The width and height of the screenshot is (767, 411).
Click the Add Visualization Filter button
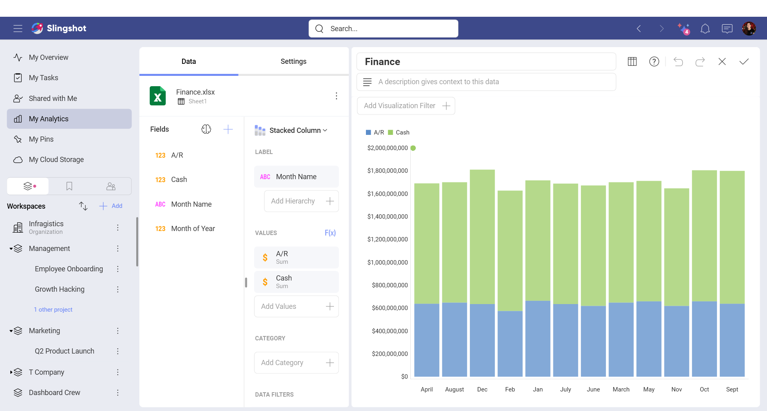(406, 106)
